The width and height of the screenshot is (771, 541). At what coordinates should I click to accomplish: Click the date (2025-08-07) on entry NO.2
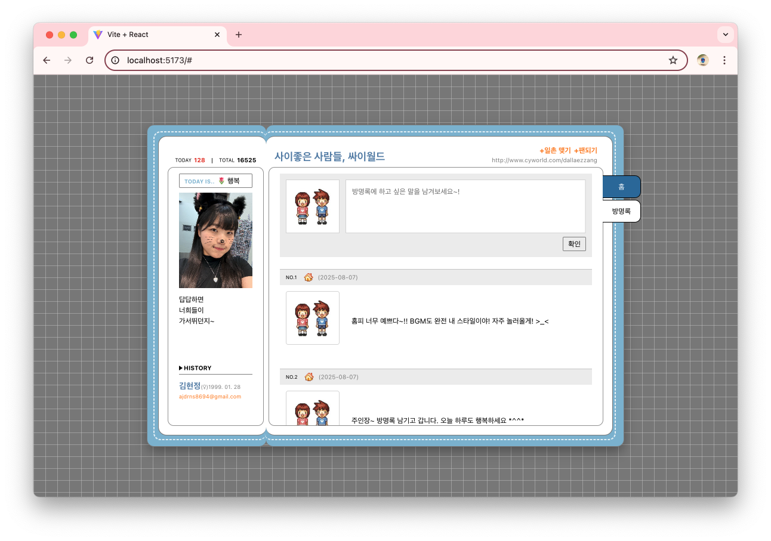pyautogui.click(x=338, y=377)
